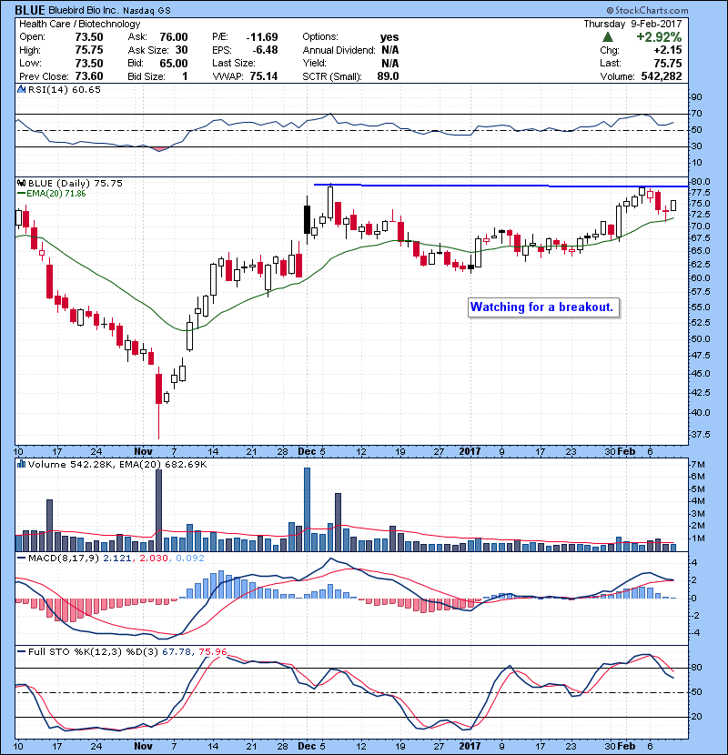
Task: Click the SCTR (Small) value 89.0
Action: click(388, 76)
